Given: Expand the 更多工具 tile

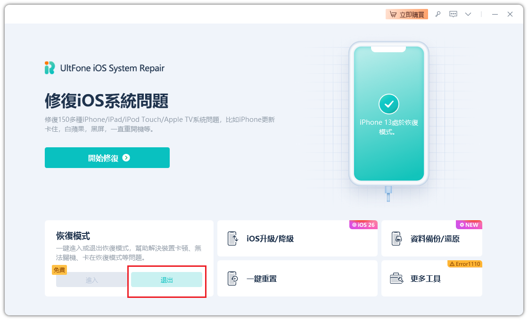Looking at the screenshot, I should click(432, 278).
